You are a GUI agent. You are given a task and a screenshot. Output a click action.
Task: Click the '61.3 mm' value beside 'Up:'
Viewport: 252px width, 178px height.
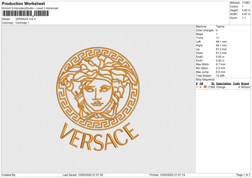(x=221, y=49)
